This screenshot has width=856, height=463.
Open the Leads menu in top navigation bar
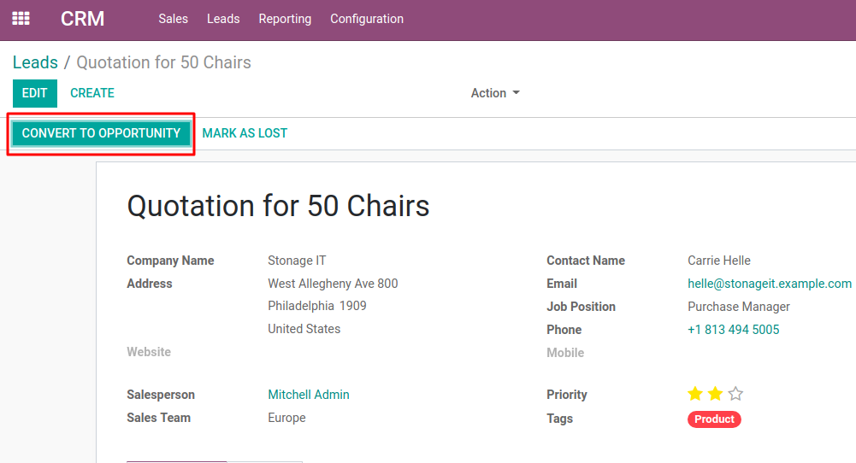click(223, 19)
